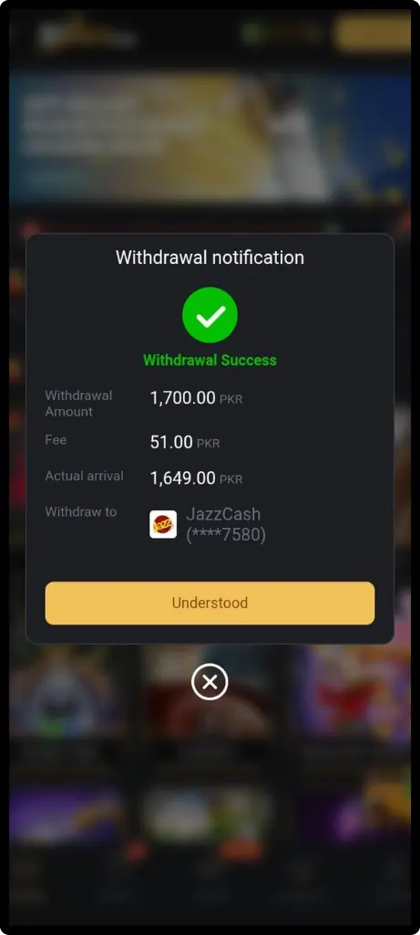Click the JazzCash (****7580) account text
Image resolution: width=420 pixels, height=935 pixels.
click(226, 525)
